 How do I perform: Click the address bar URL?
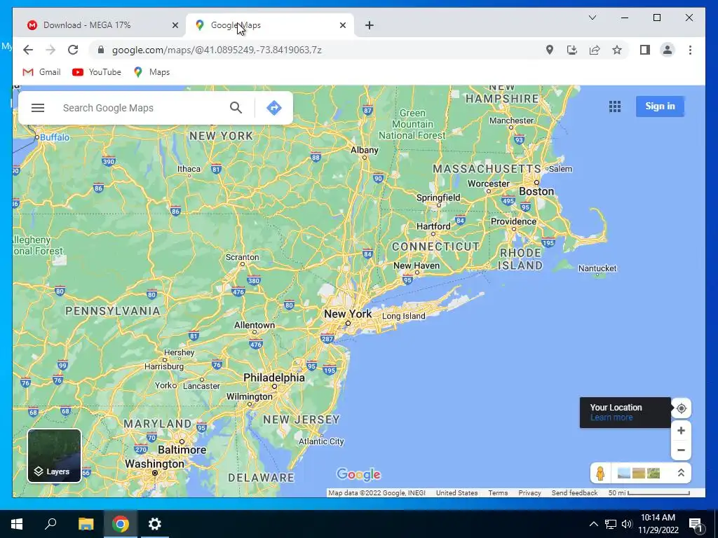[217, 50]
